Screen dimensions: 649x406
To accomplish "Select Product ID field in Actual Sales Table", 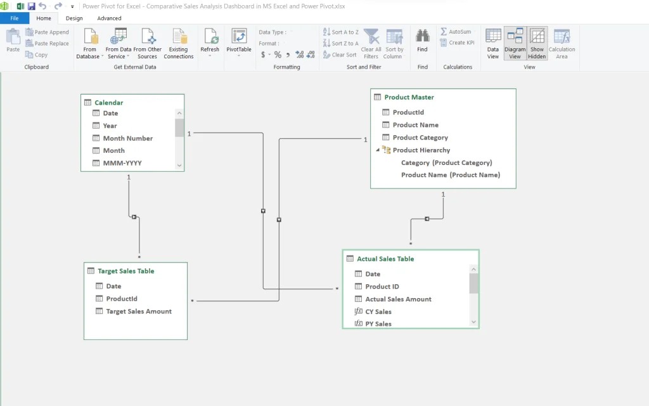I will pos(382,287).
